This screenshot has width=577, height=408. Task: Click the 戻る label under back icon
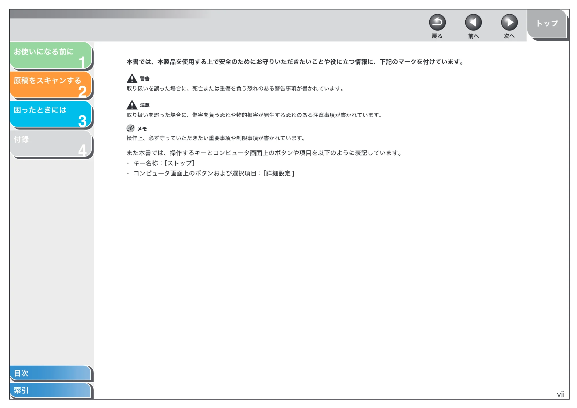437,36
